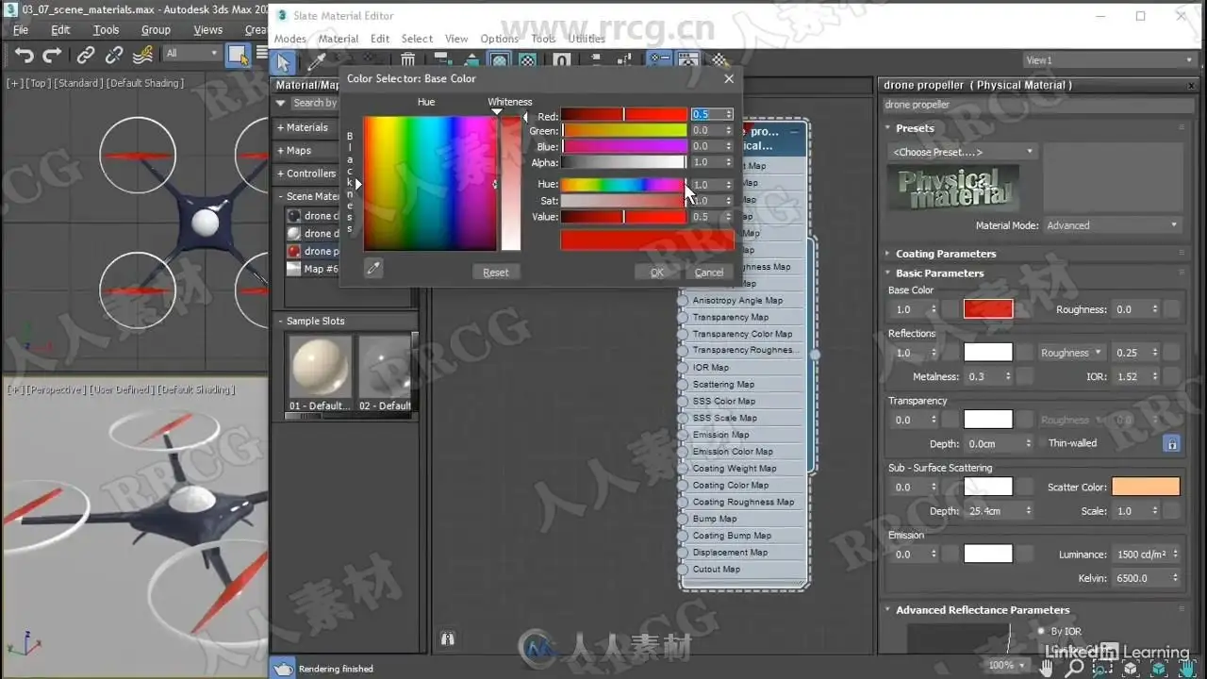Click the Base Color red swatch
The width and height of the screenshot is (1207, 679).
(x=988, y=309)
